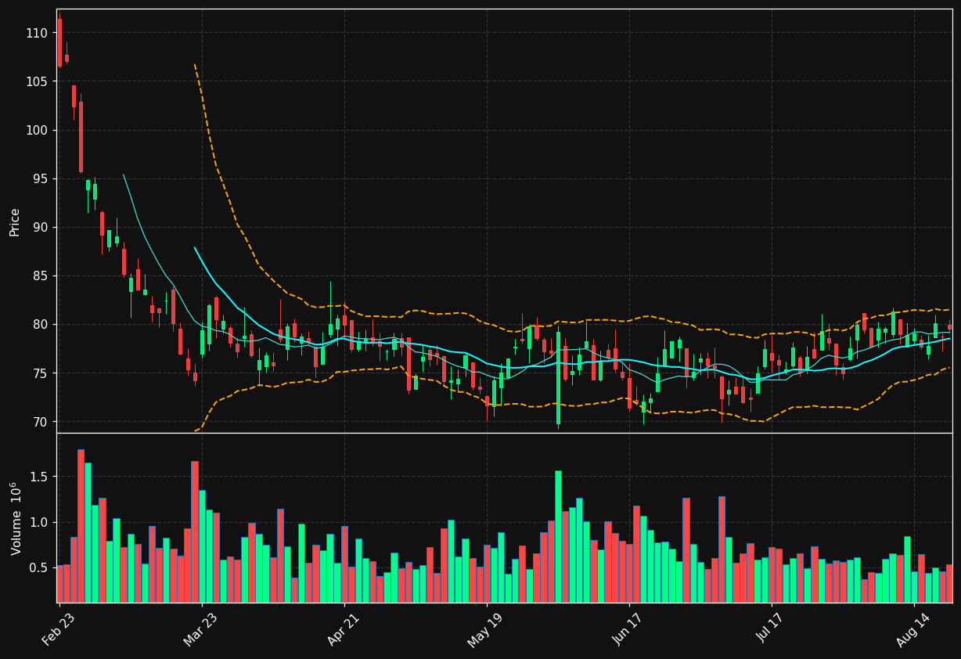
Task: Click the 95 price axis label
Action: (x=40, y=178)
